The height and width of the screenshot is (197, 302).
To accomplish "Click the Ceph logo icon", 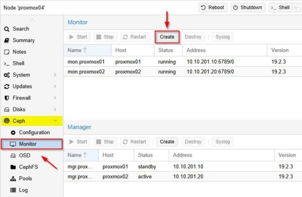I will click(7, 121).
